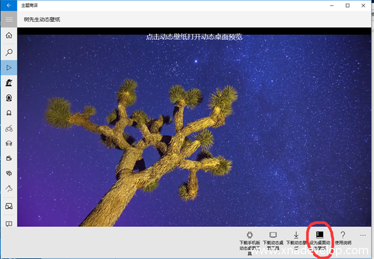
Task: Click the back arrow in title bar
Action: (9, 5)
